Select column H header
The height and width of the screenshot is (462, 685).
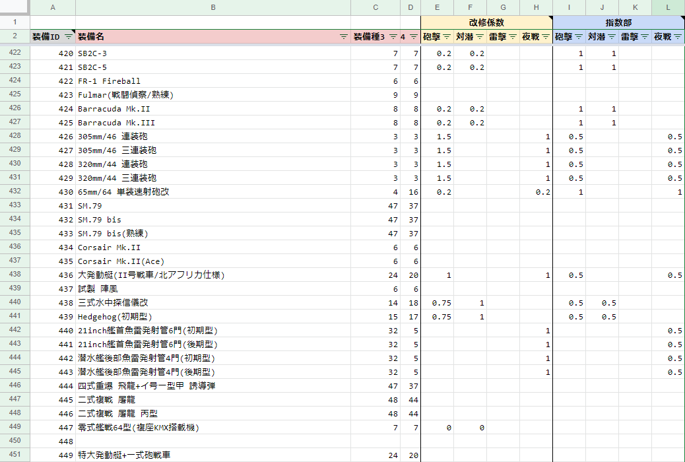[536, 7]
